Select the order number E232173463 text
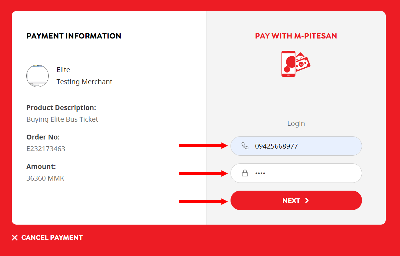400x256 pixels. [x=46, y=149]
